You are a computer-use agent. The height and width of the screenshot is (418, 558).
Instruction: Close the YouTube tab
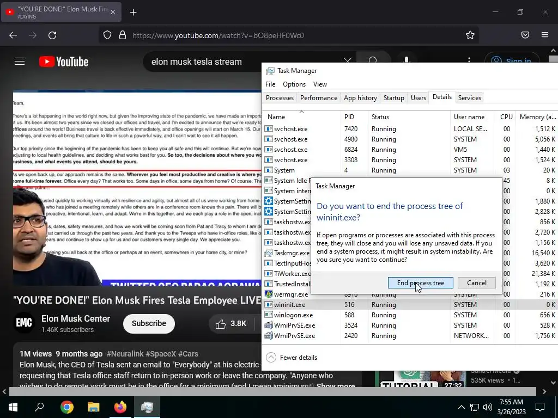pyautogui.click(x=112, y=12)
